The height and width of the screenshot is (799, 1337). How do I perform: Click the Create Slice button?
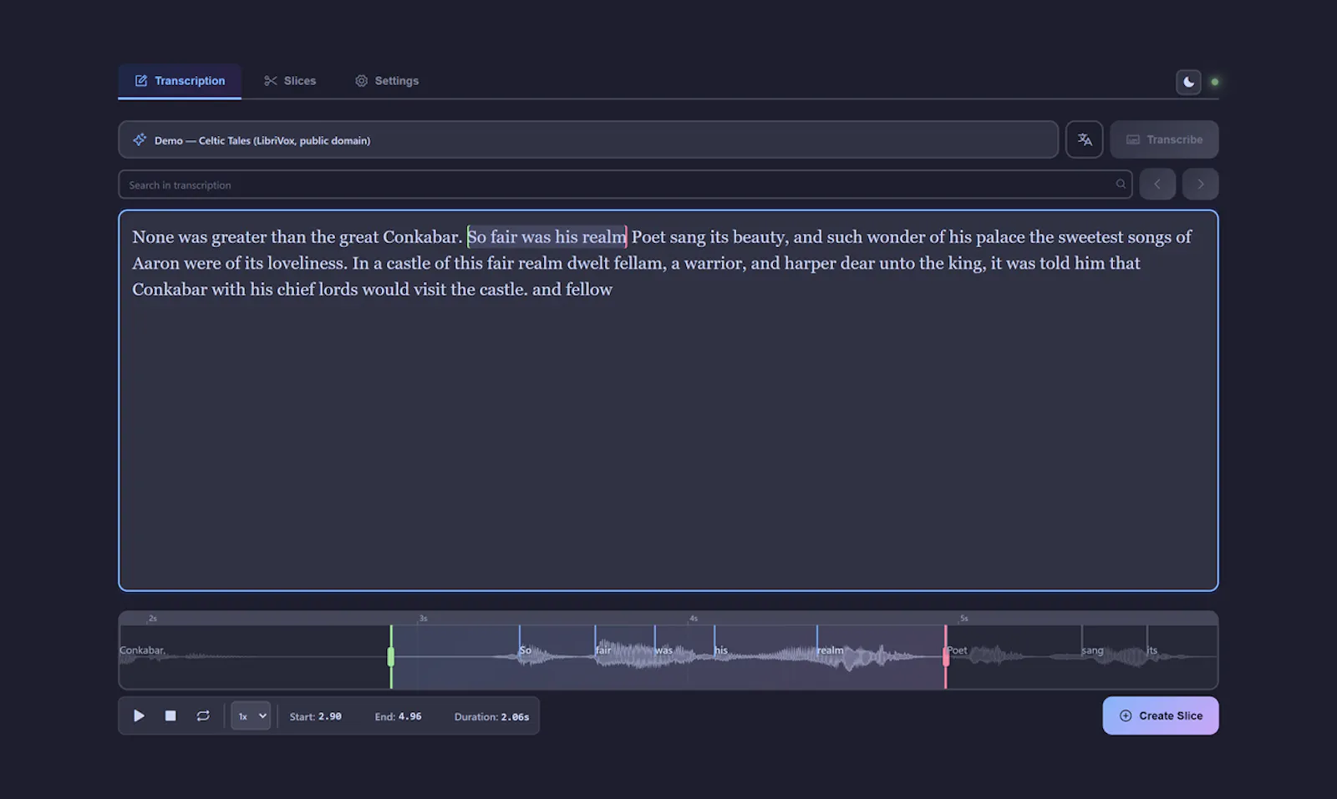[x=1161, y=716]
